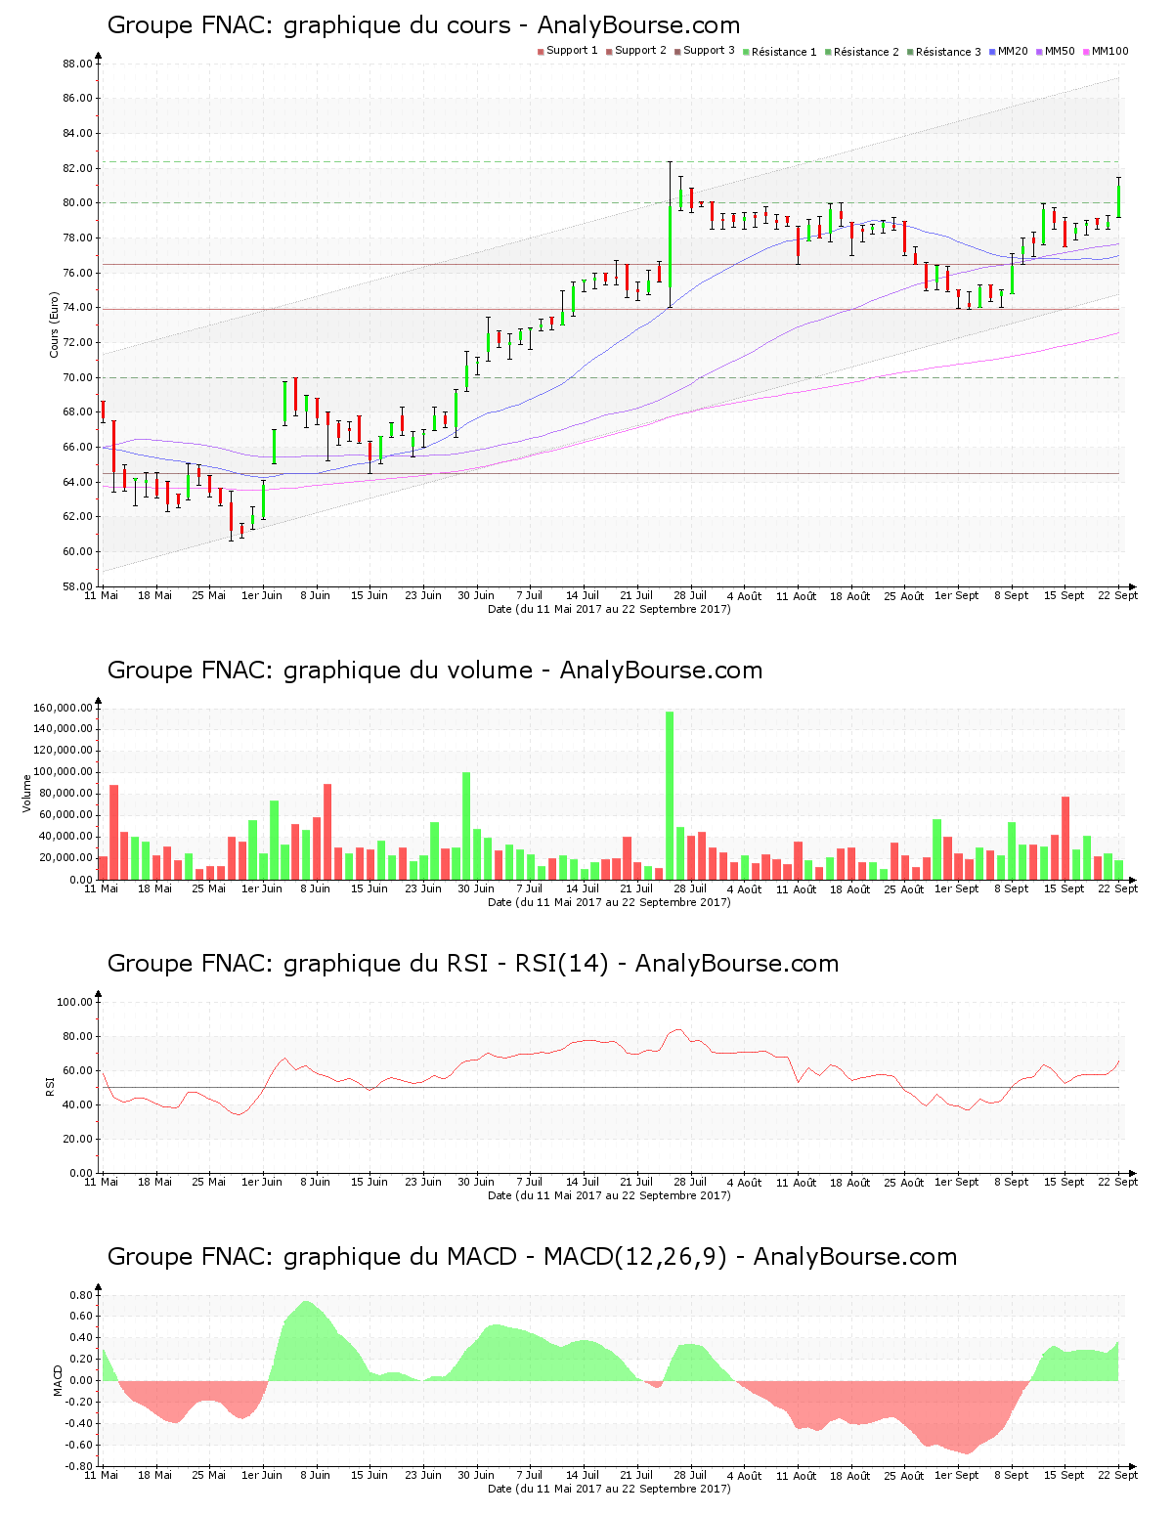Click the 58.00 value on price axis
This screenshot has height=1515, width=1173.
coord(78,586)
